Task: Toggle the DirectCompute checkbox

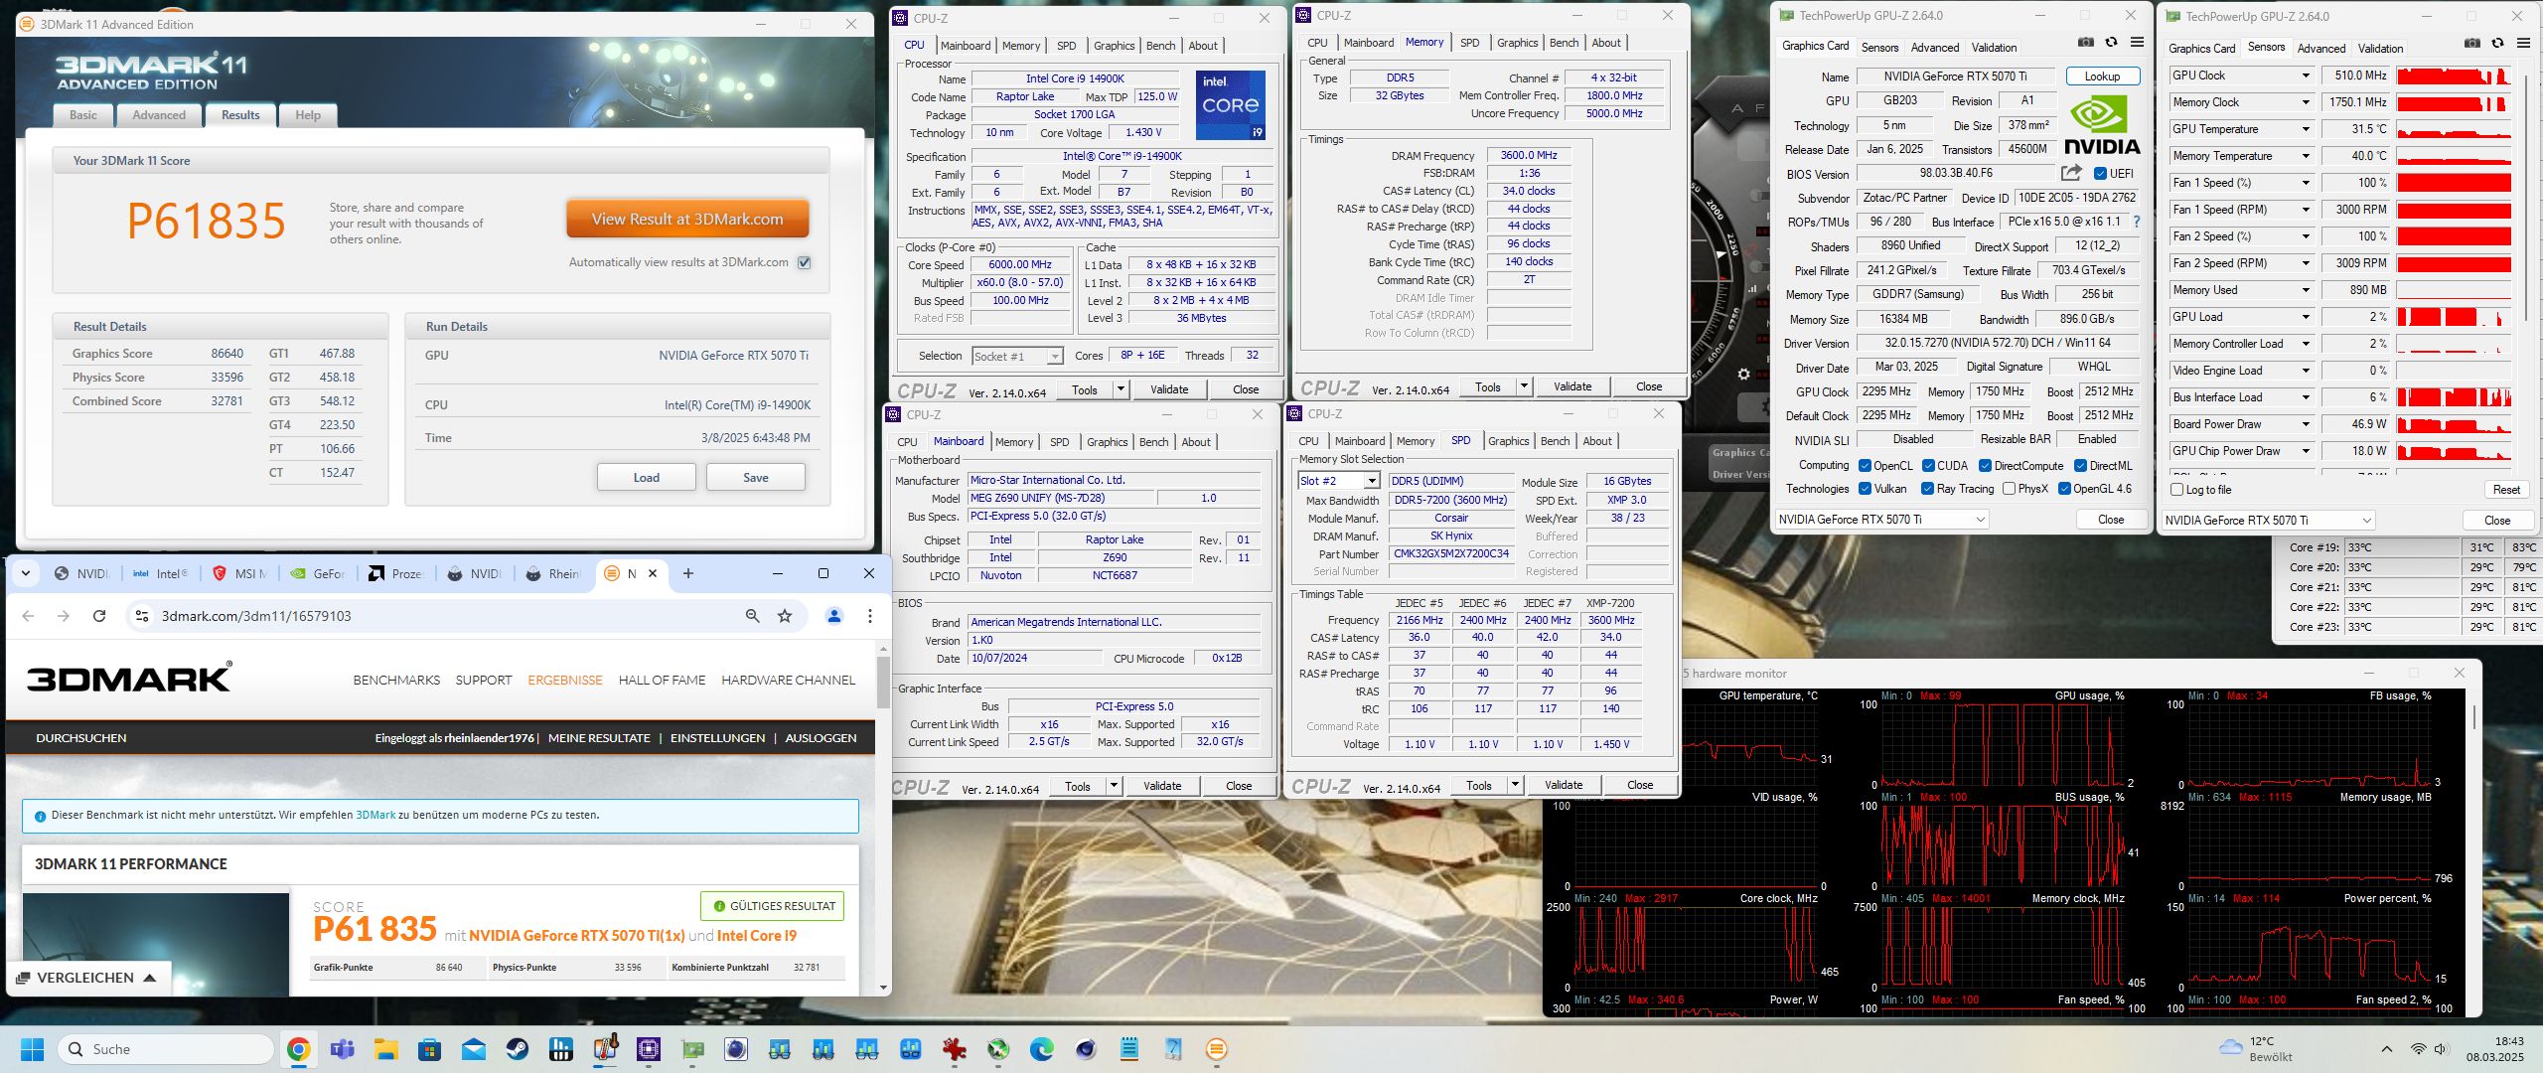Action: (1985, 465)
